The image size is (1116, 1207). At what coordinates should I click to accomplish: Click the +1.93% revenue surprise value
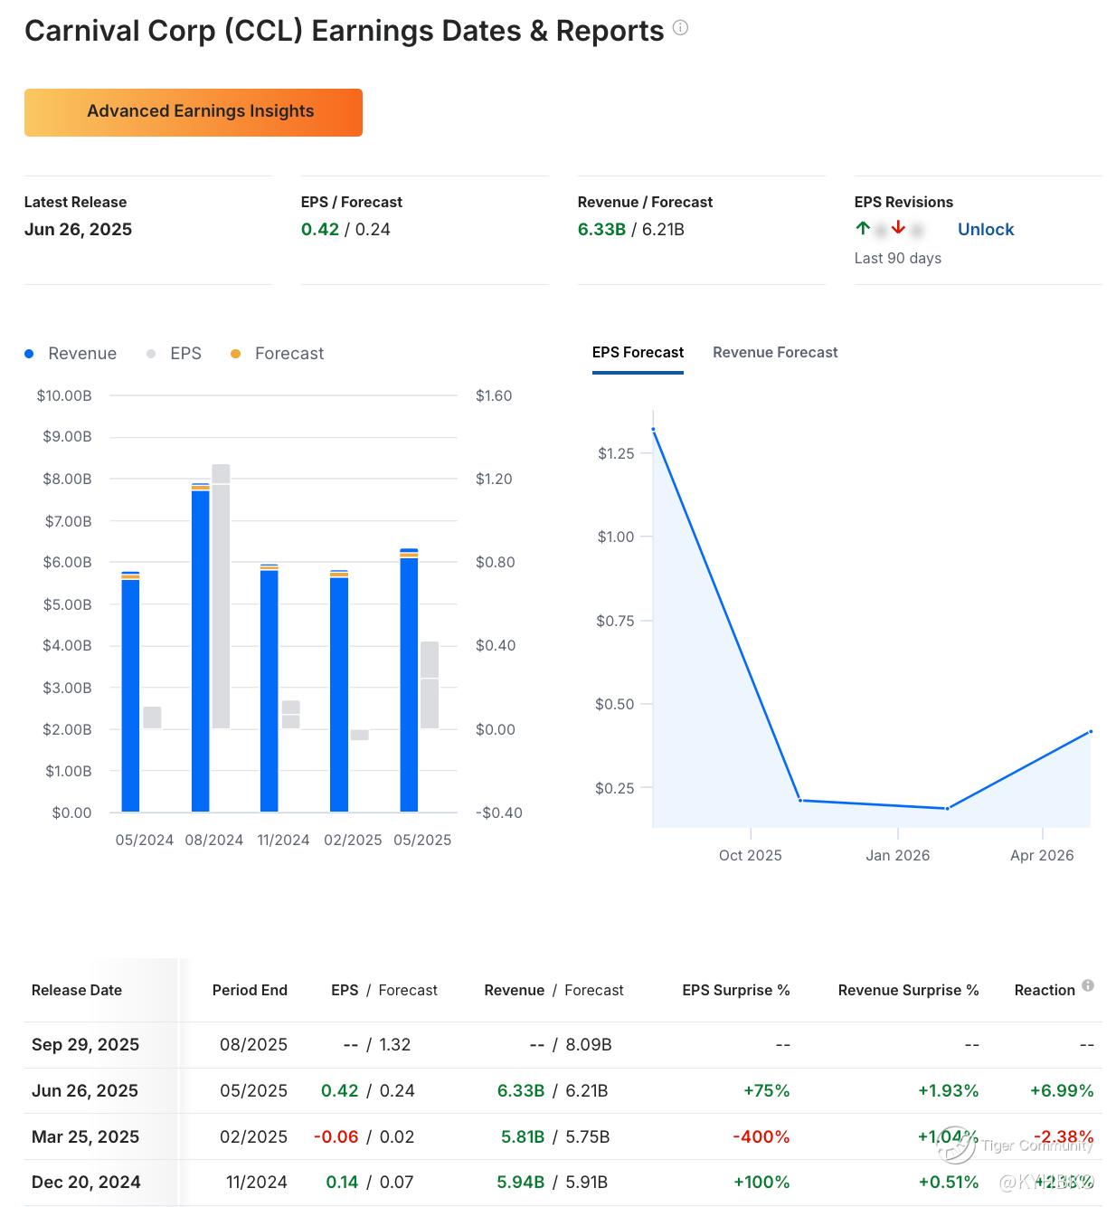tap(949, 1091)
